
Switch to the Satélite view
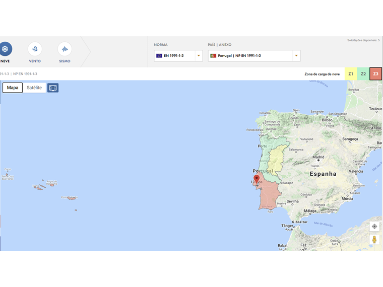(x=34, y=88)
